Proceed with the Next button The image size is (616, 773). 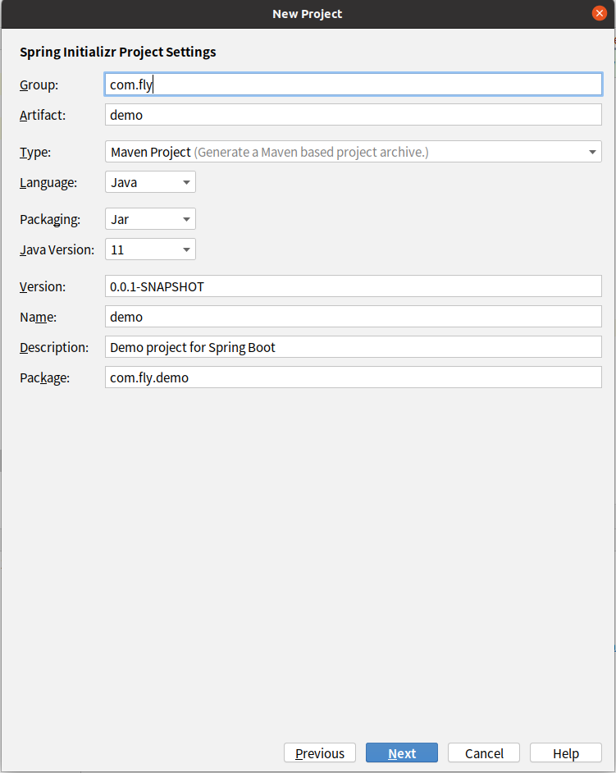402,752
